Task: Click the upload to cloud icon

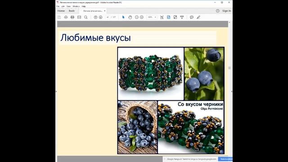Action: (x=66, y=17)
